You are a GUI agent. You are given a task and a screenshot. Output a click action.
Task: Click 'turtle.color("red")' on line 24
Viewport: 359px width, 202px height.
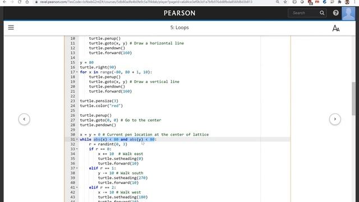point(102,106)
